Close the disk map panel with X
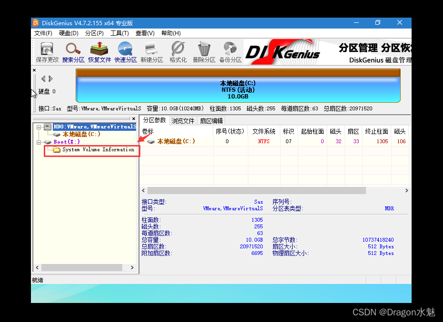443x322 pixels. [34, 70]
